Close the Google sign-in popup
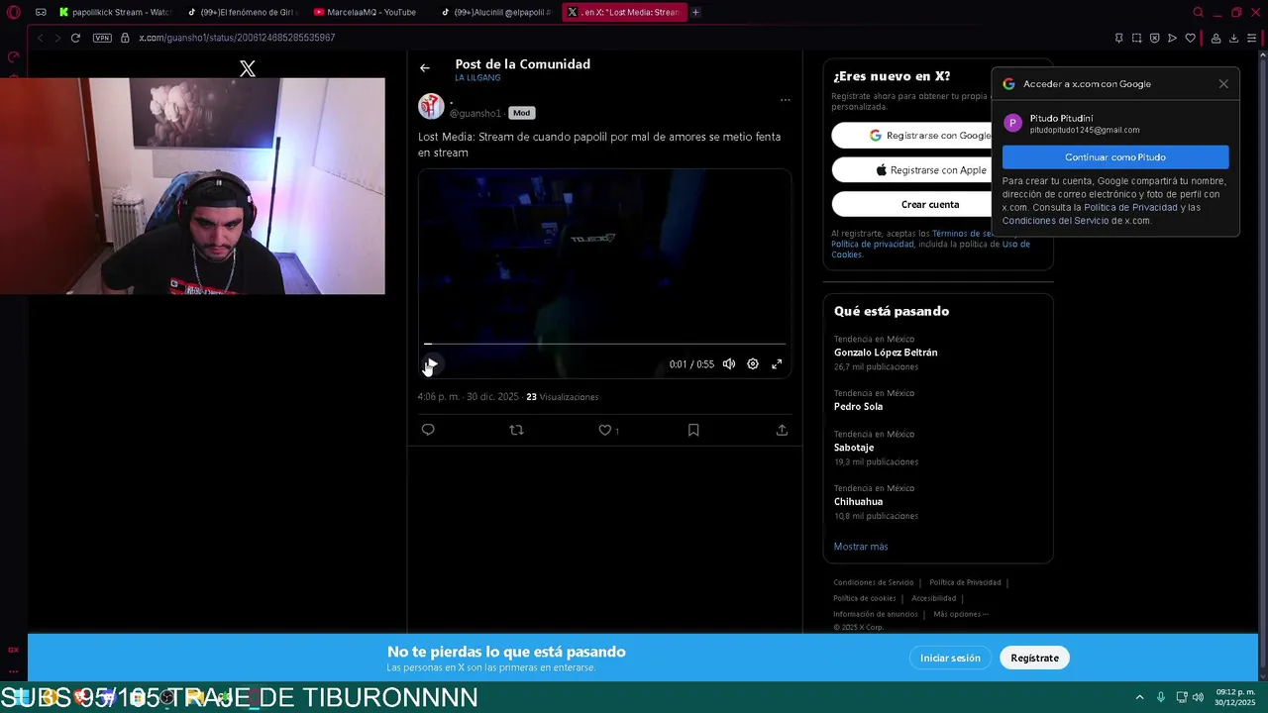 coord(1223,84)
